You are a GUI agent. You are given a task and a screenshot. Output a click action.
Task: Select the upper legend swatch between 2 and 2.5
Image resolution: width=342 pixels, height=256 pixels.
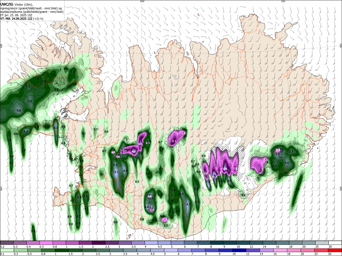click(x=98, y=243)
